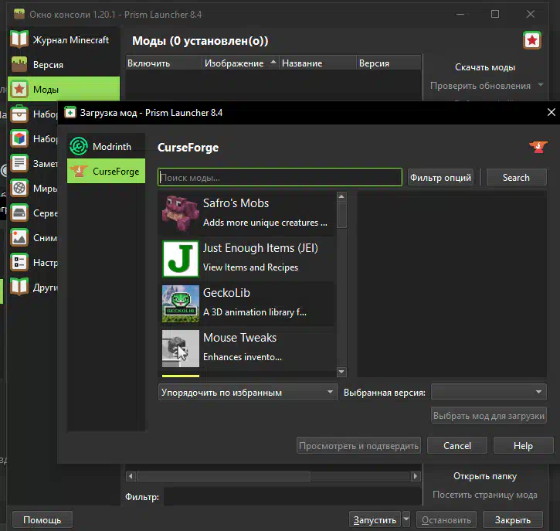Image resolution: width=560 pixels, height=531 pixels.
Task: Open the Моды page
Action: (x=63, y=89)
